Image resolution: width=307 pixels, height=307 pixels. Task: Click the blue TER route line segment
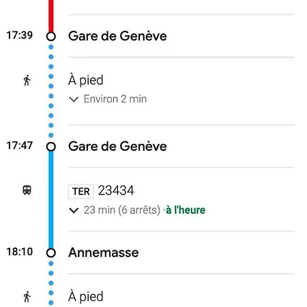(x=51, y=200)
